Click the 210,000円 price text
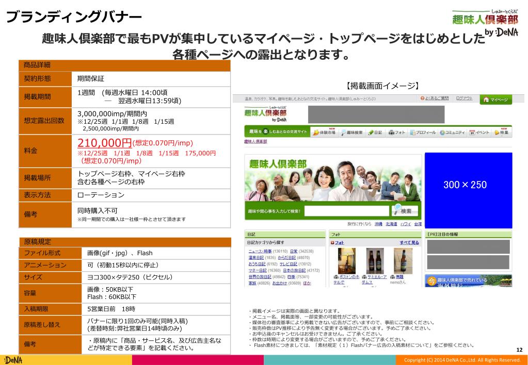528x365 pixels. point(104,143)
